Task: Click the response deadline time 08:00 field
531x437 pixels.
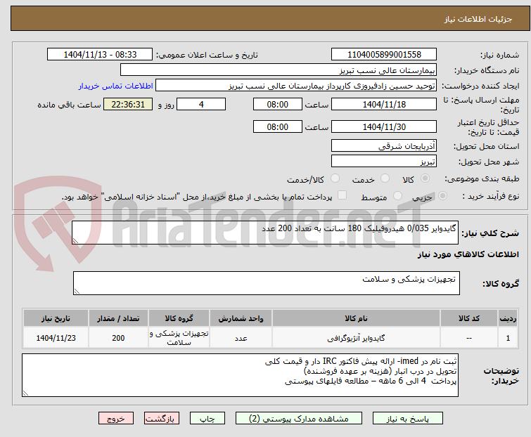Action: click(277, 104)
